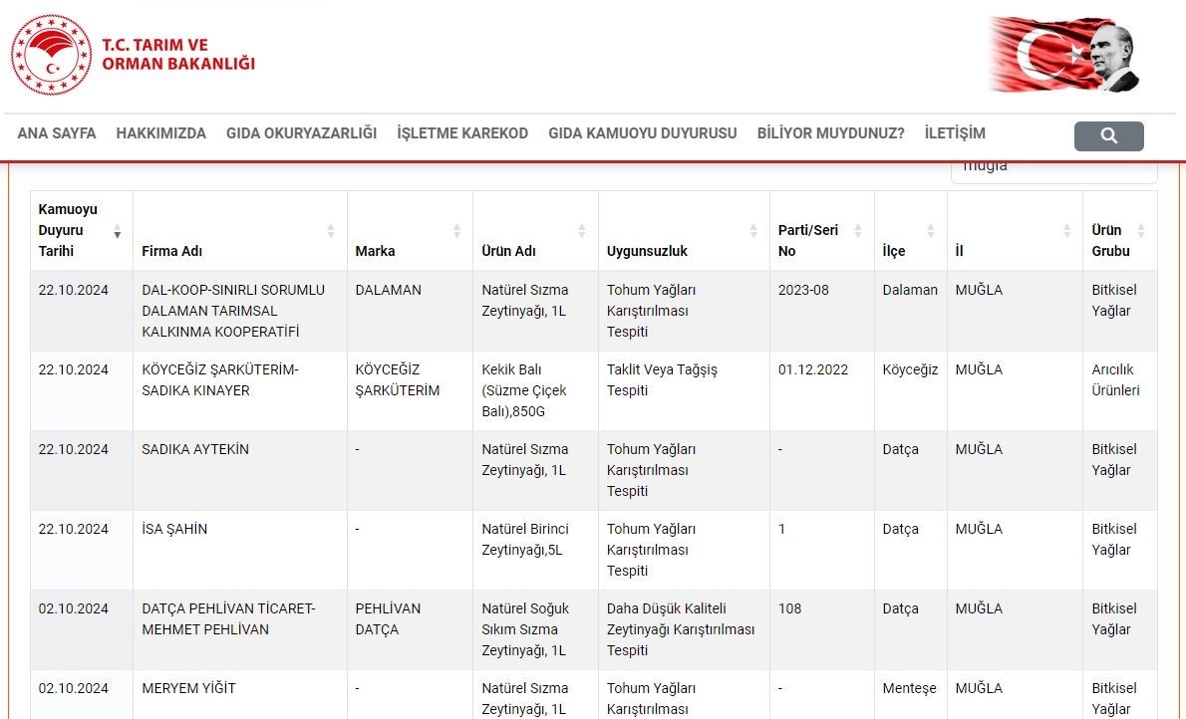Click the Tarım ve Orman Bakanlığı logo

pos(134,55)
